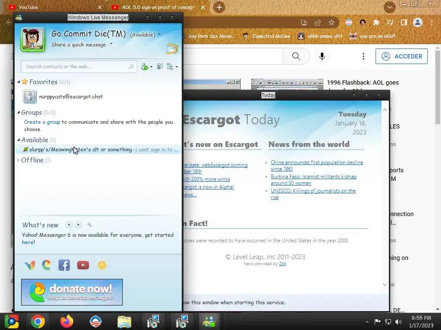Open the 'Espectral McGee' bookmark

[267, 36]
